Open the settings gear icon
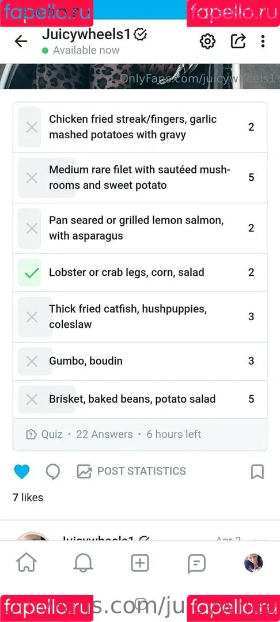Screen dimensions: 280x622 click(x=207, y=41)
